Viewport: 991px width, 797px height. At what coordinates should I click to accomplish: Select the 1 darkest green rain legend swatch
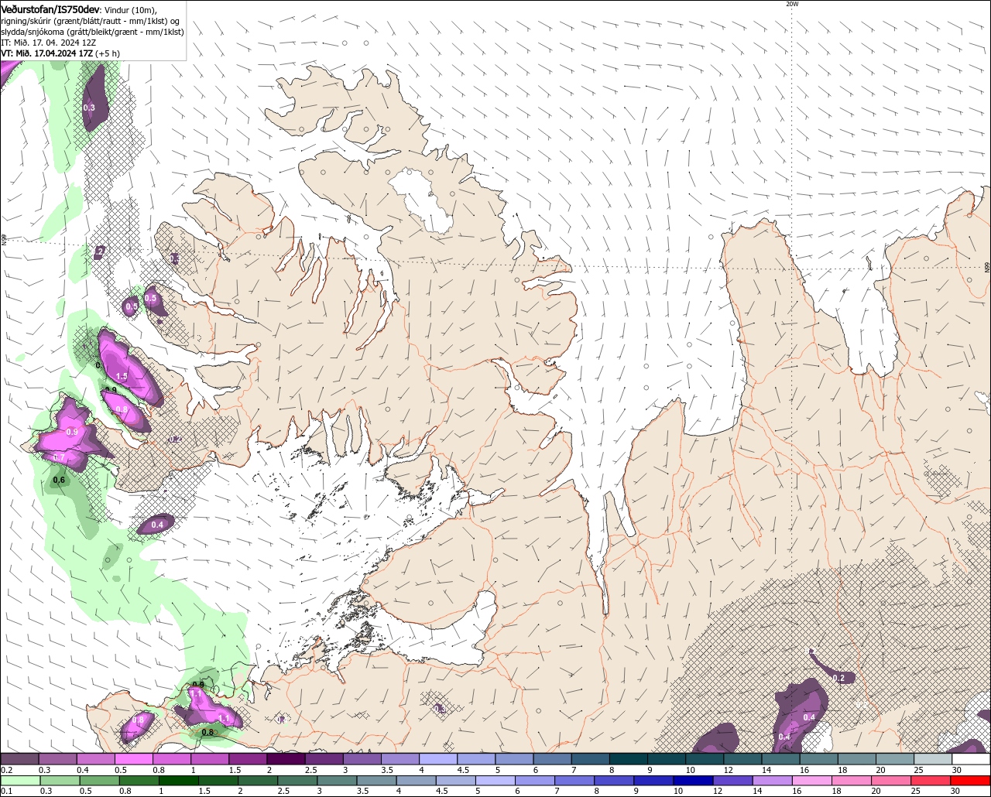[x=178, y=781]
